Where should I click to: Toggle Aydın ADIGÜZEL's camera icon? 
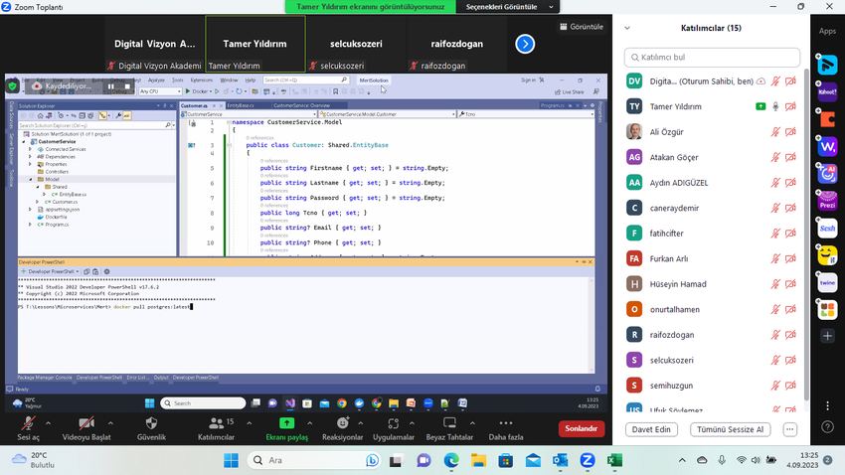[790, 183]
